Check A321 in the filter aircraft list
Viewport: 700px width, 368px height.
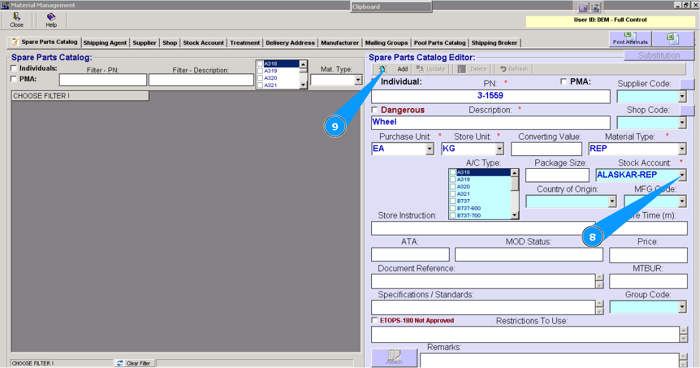click(x=260, y=85)
